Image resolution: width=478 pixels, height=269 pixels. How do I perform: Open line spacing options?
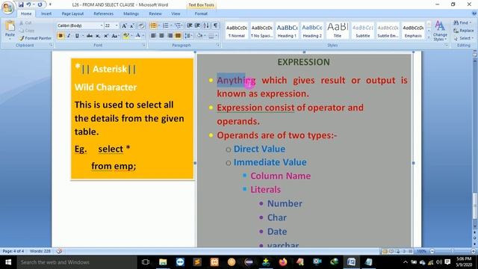(x=188, y=36)
